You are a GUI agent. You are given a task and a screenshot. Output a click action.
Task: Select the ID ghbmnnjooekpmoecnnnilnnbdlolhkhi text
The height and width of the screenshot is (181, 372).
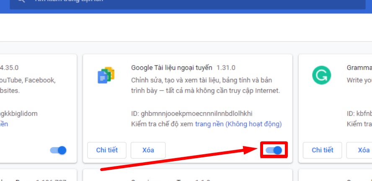click(192, 114)
